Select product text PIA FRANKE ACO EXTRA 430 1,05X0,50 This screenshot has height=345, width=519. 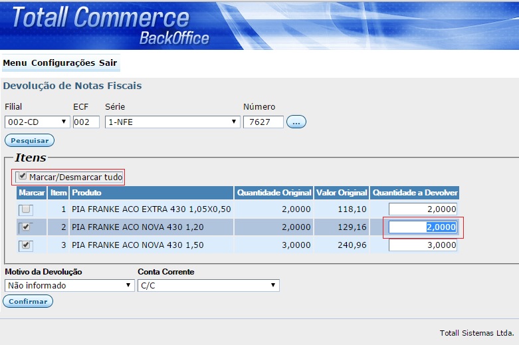(x=152, y=209)
